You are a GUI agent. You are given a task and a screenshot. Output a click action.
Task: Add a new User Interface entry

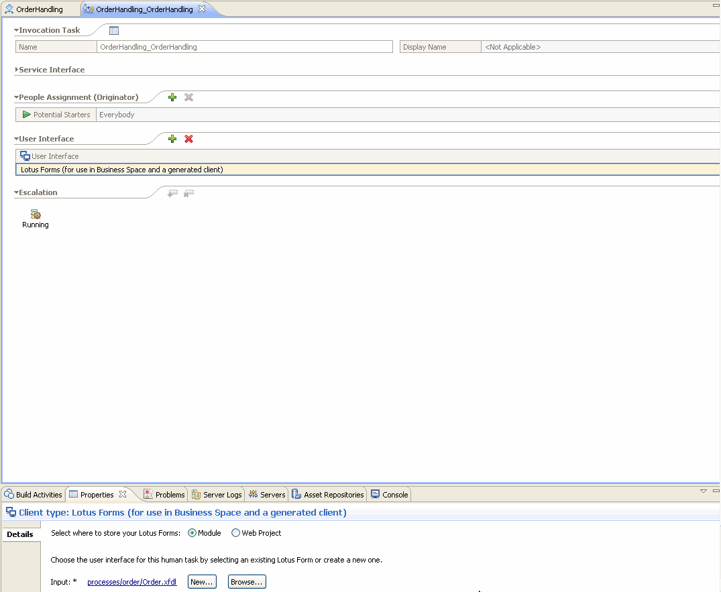(x=172, y=139)
